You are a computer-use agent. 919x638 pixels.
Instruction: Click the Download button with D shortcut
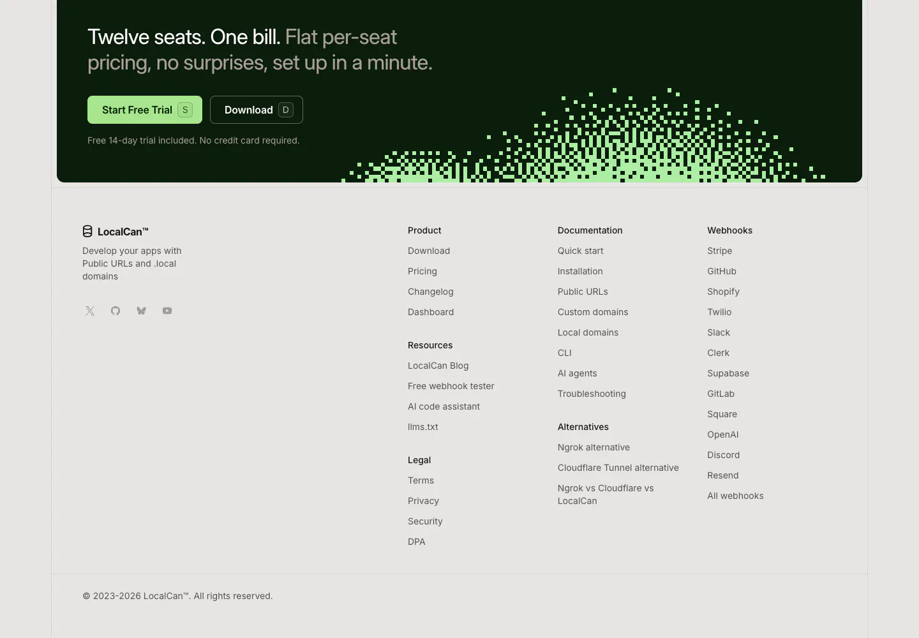point(257,110)
